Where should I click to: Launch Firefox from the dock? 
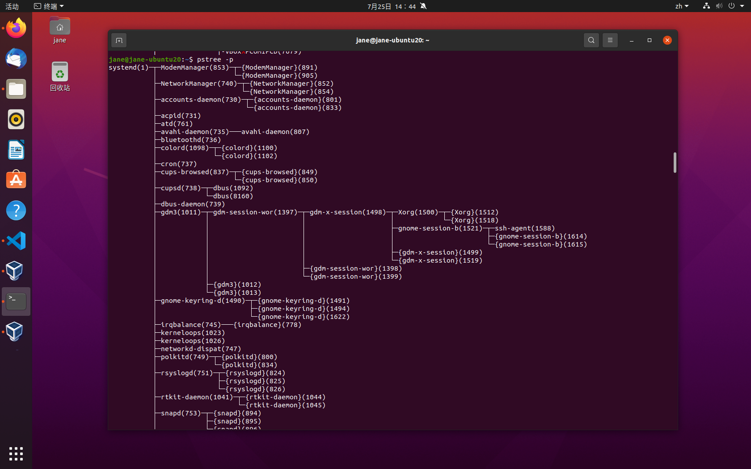tap(16, 28)
